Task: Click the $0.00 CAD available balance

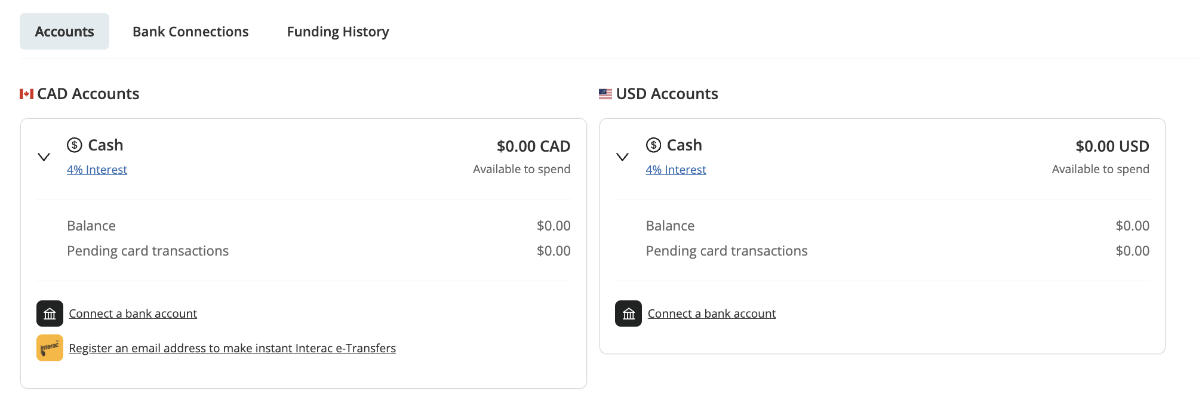Action: 533,146
